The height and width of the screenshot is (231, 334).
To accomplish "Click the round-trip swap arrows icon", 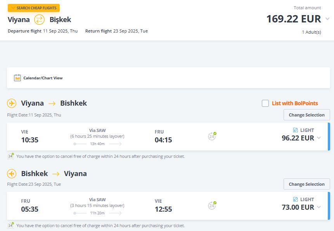I will click(40, 19).
